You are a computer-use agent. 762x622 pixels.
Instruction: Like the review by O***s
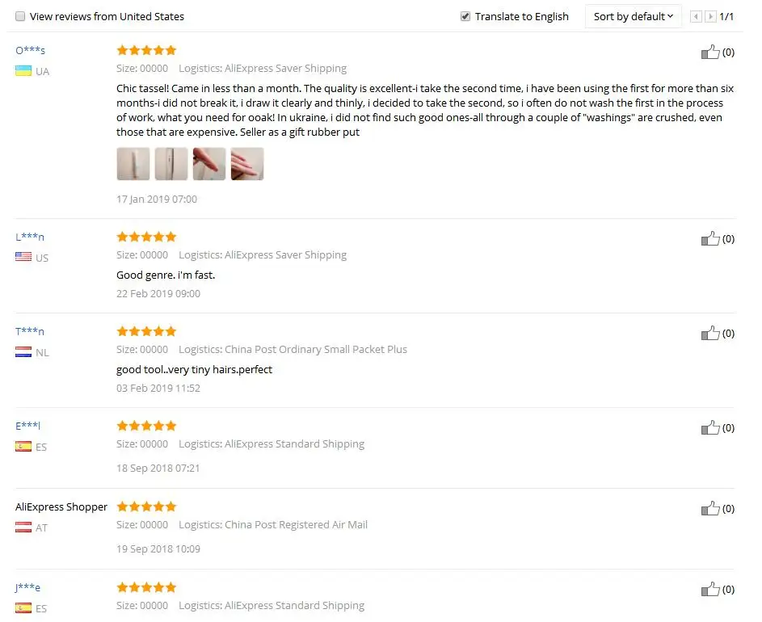(710, 52)
